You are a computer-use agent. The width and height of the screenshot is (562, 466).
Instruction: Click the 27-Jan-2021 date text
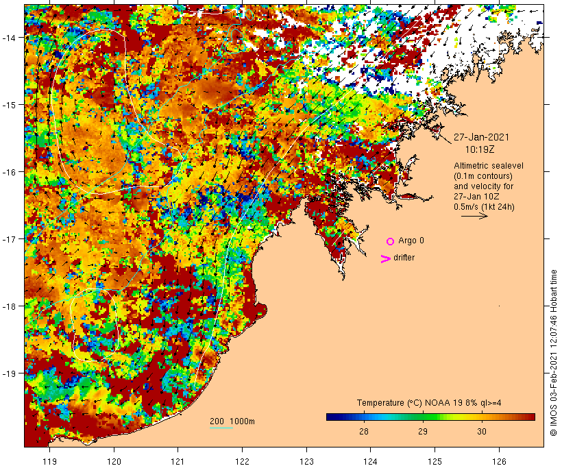click(481, 136)
